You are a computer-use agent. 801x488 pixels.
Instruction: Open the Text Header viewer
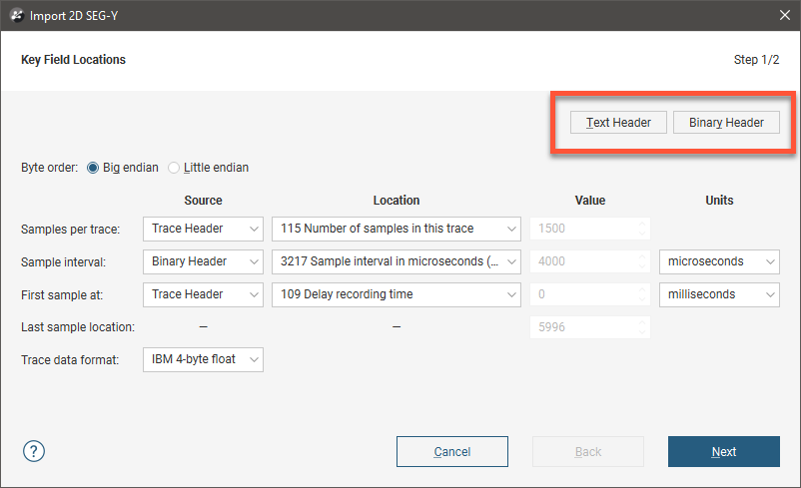pos(618,123)
